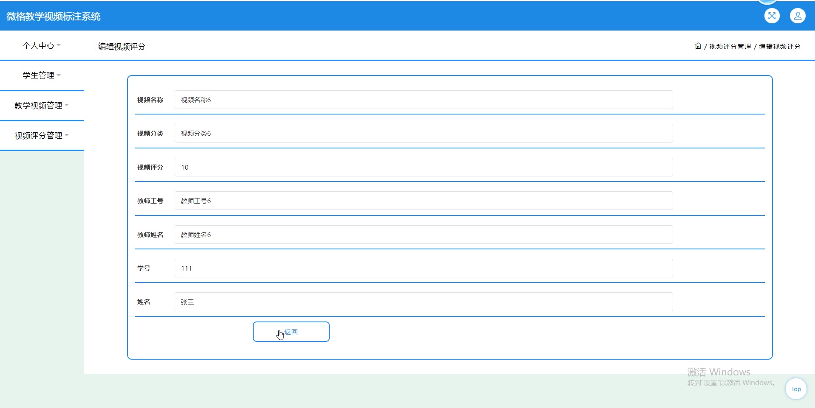Expand the 视频评分管理 sidebar menu
The height and width of the screenshot is (408, 815).
click(x=42, y=135)
